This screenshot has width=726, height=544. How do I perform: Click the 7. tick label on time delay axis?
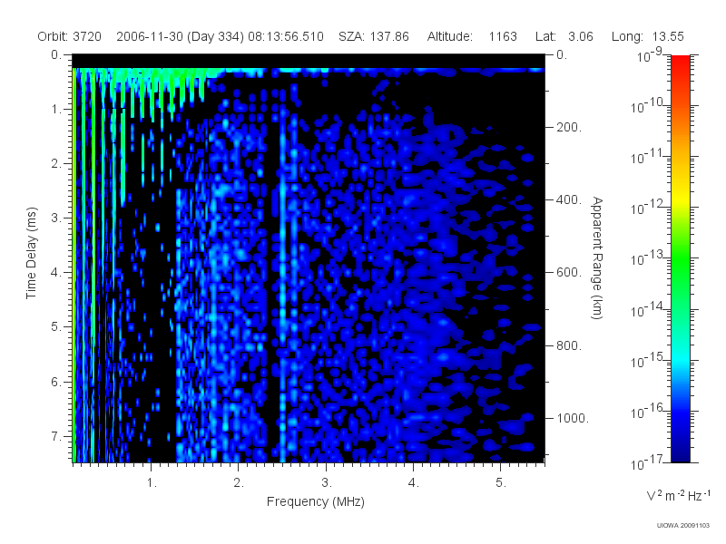click(x=56, y=436)
